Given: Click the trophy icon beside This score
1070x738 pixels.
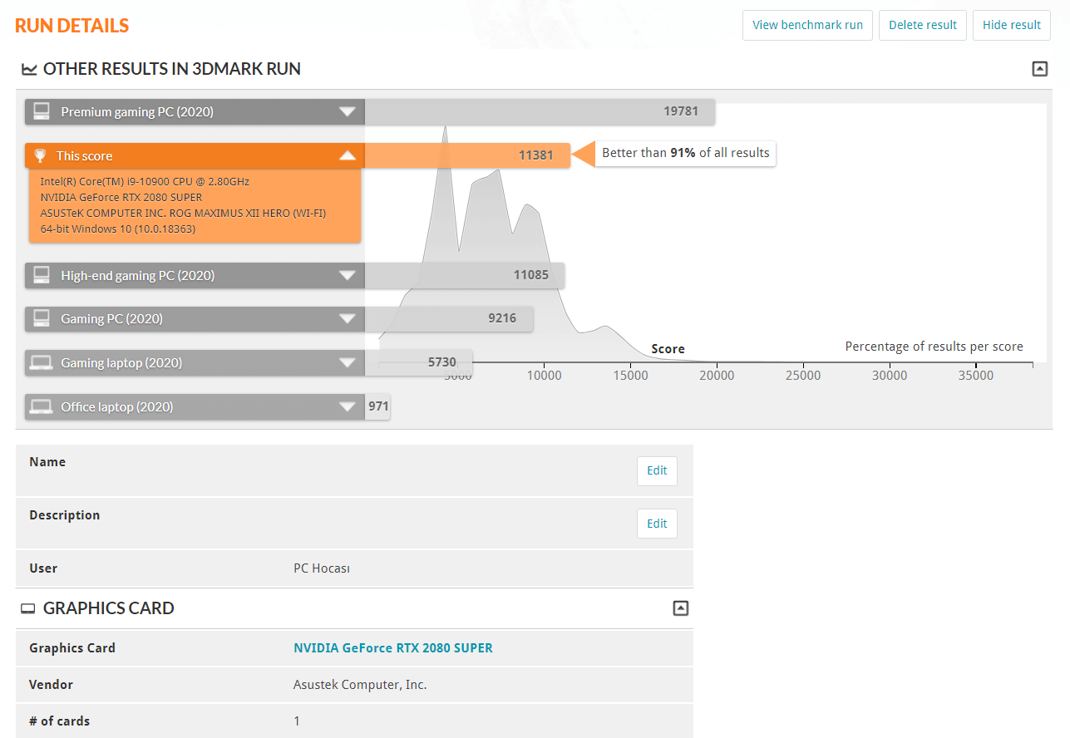Looking at the screenshot, I should tap(40, 156).
